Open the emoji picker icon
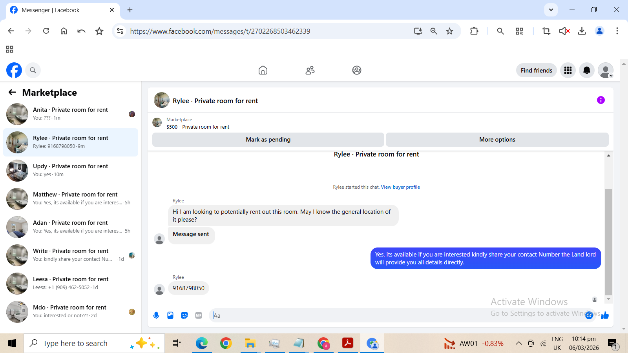Viewport: 628px width, 353px height. pos(589,315)
